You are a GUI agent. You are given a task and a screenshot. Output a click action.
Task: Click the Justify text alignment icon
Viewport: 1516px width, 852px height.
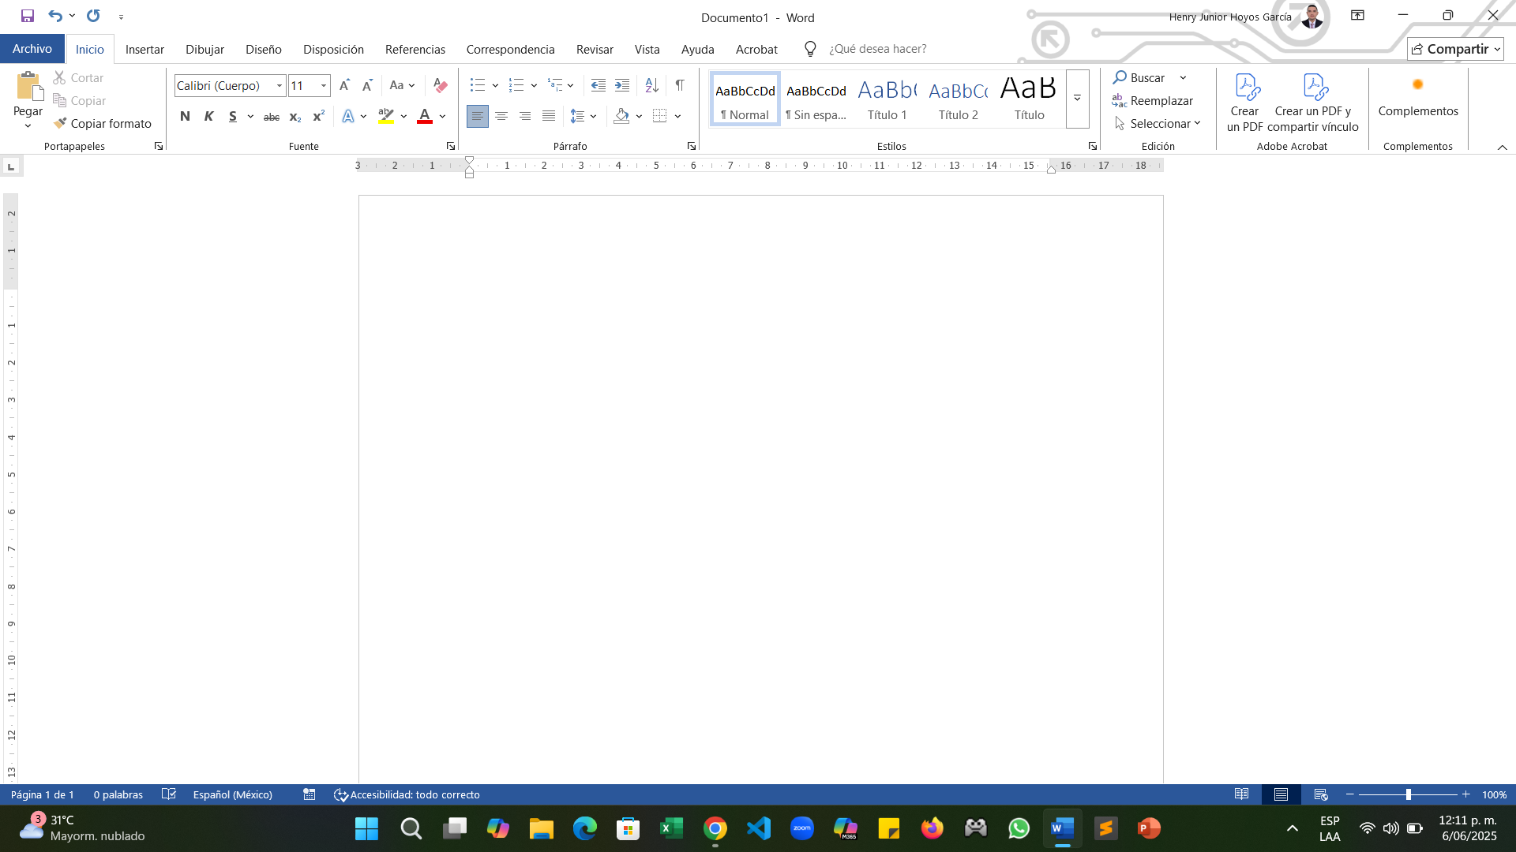tap(549, 116)
